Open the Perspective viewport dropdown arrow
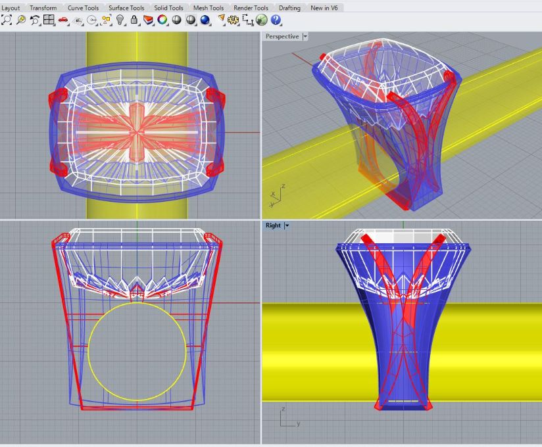 click(305, 37)
